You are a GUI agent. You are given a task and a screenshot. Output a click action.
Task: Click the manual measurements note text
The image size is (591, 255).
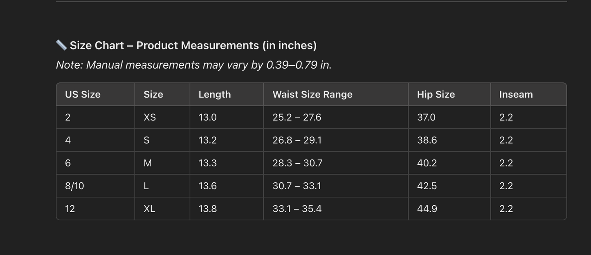pyautogui.click(x=193, y=65)
